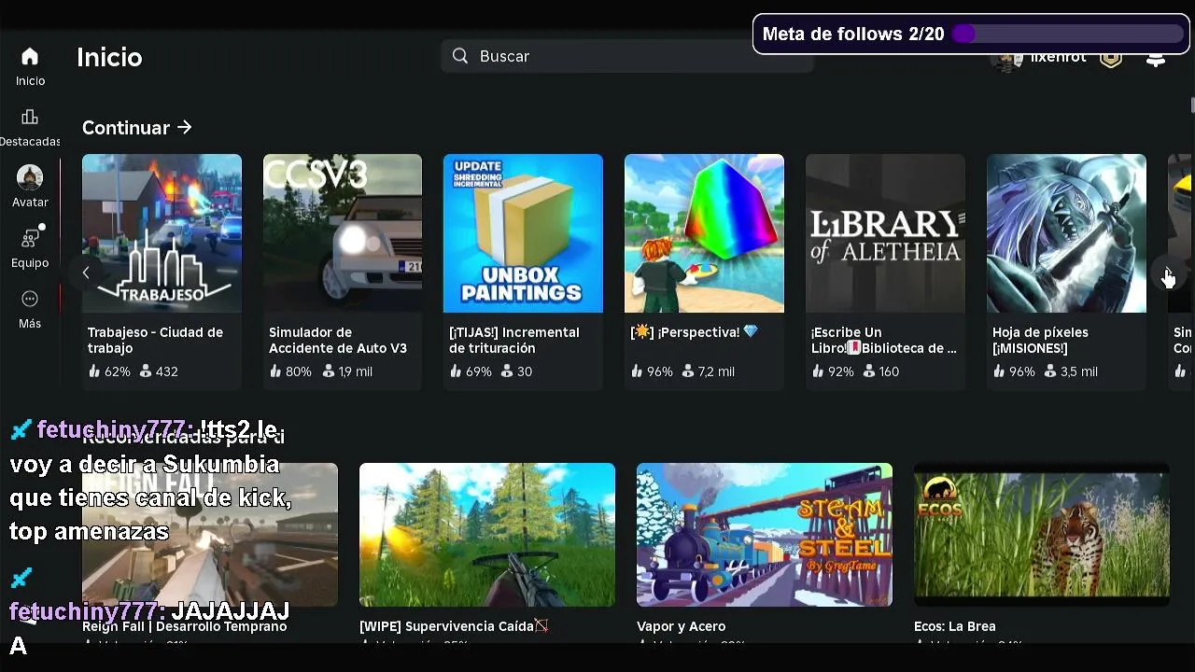The height and width of the screenshot is (672, 1195).
Task: Open Supervivencia Caída forest thumbnail
Action: [487, 535]
